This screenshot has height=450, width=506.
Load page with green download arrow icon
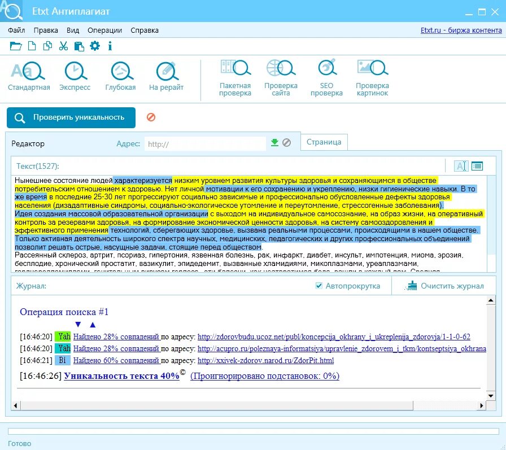274,142
